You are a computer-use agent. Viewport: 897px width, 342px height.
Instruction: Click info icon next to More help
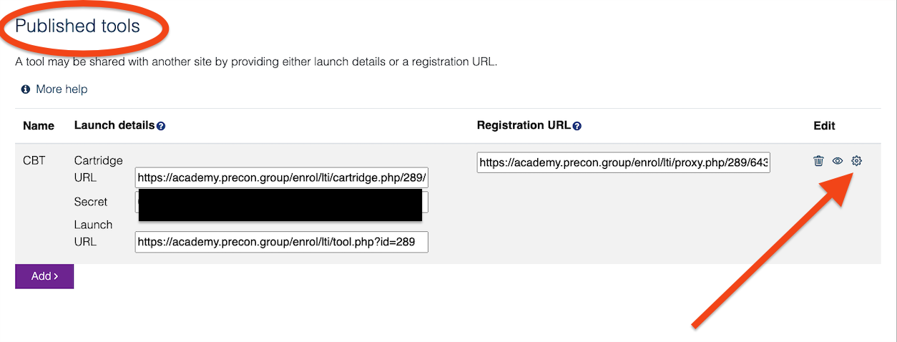[x=26, y=89]
